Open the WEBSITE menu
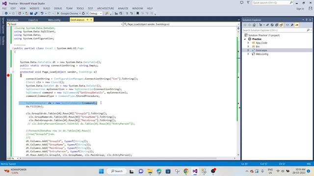The width and height of the screenshot is (314, 176). pyautogui.click(x=34, y=8)
